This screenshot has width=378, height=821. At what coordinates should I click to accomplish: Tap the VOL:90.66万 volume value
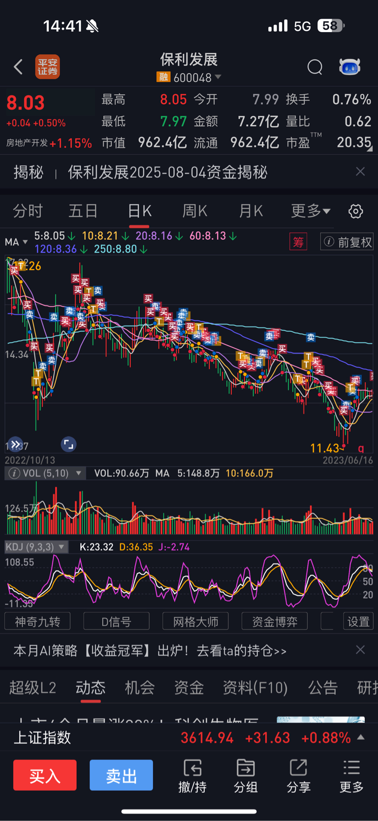[122, 473]
